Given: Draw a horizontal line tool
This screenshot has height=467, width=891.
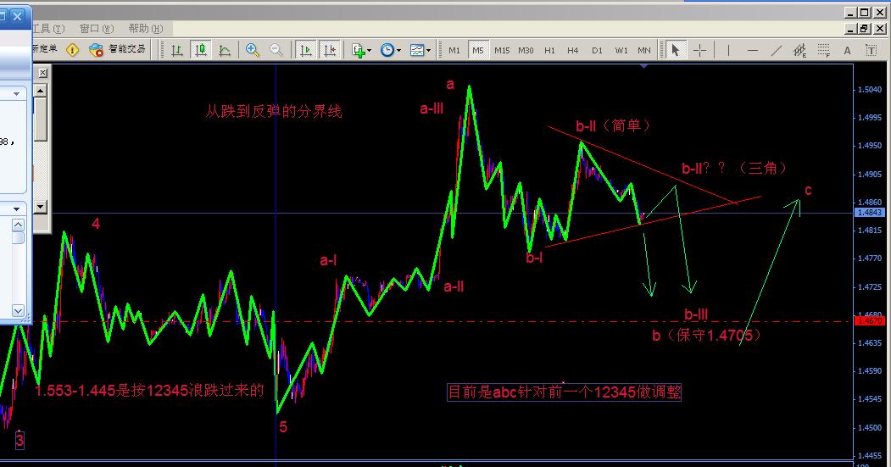Looking at the screenshot, I should [x=752, y=50].
